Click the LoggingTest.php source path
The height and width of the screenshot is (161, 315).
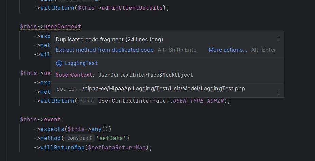tap(161, 88)
